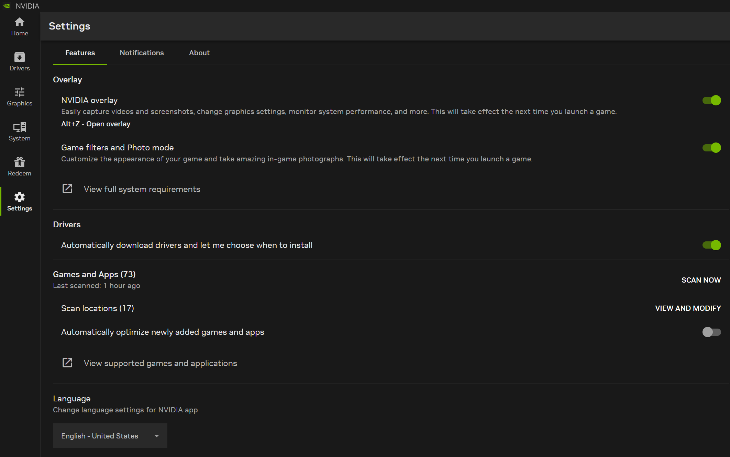The height and width of the screenshot is (457, 730).
Task: Enable automatically optimize newly added games
Action: (x=711, y=332)
